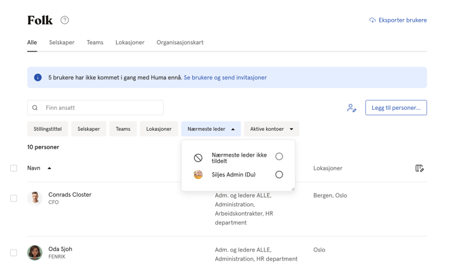Click the no-manager prohibited icon

(x=198, y=158)
